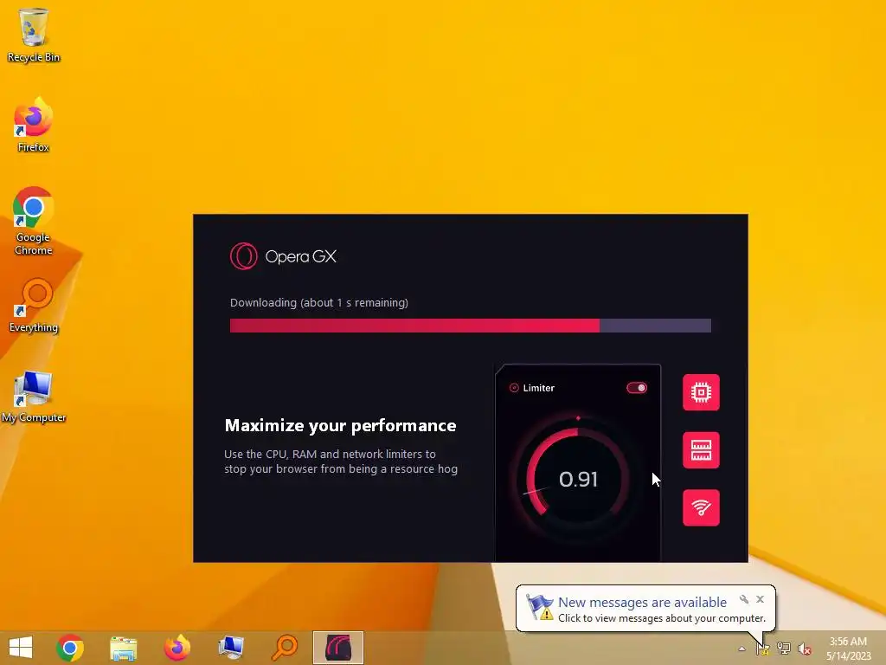The width and height of the screenshot is (886, 665).
Task: Open Everything search from the taskbar
Action: [284, 648]
